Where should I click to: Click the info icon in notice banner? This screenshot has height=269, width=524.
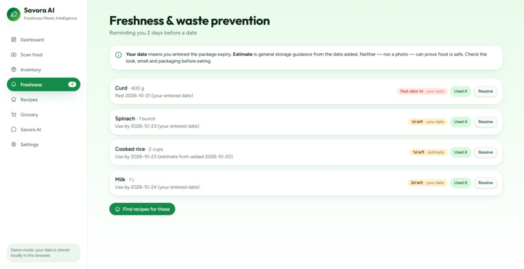tap(118, 54)
